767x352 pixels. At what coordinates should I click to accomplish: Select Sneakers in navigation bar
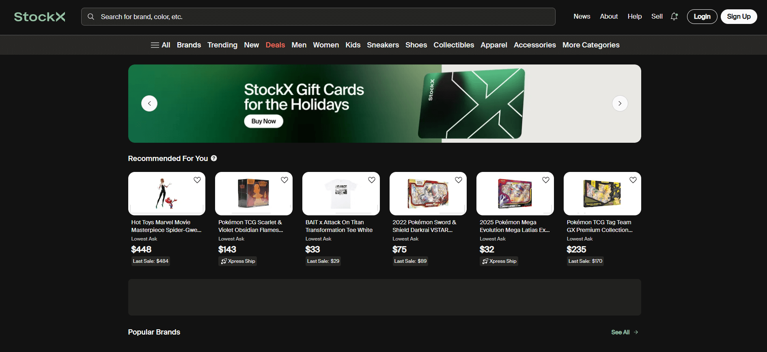click(x=383, y=45)
